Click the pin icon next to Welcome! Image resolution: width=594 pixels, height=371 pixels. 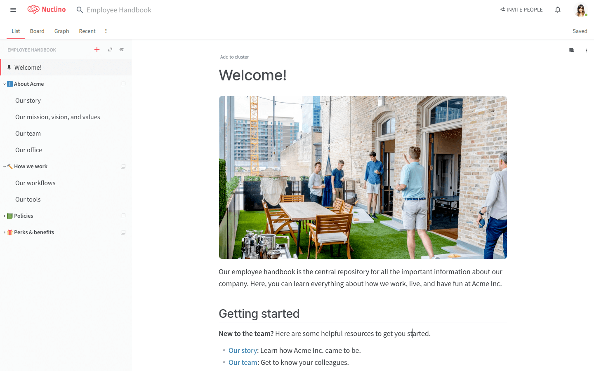9,67
